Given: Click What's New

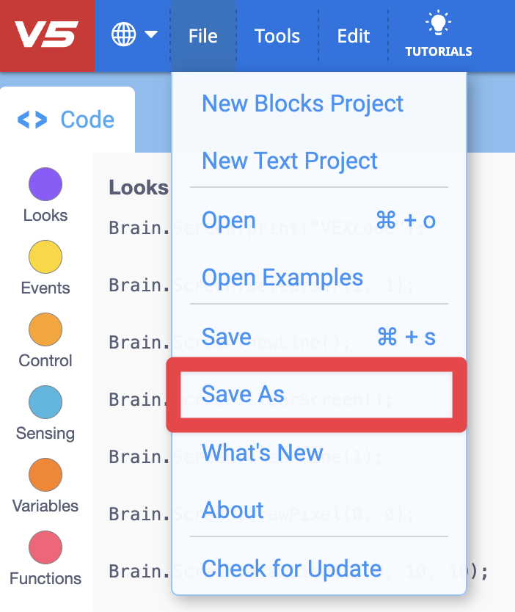Looking at the screenshot, I should pyautogui.click(x=262, y=453).
